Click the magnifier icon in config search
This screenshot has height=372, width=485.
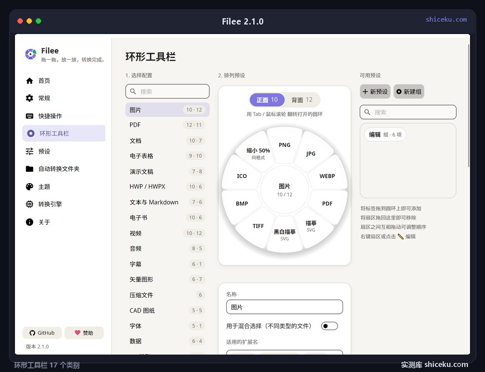pos(133,91)
